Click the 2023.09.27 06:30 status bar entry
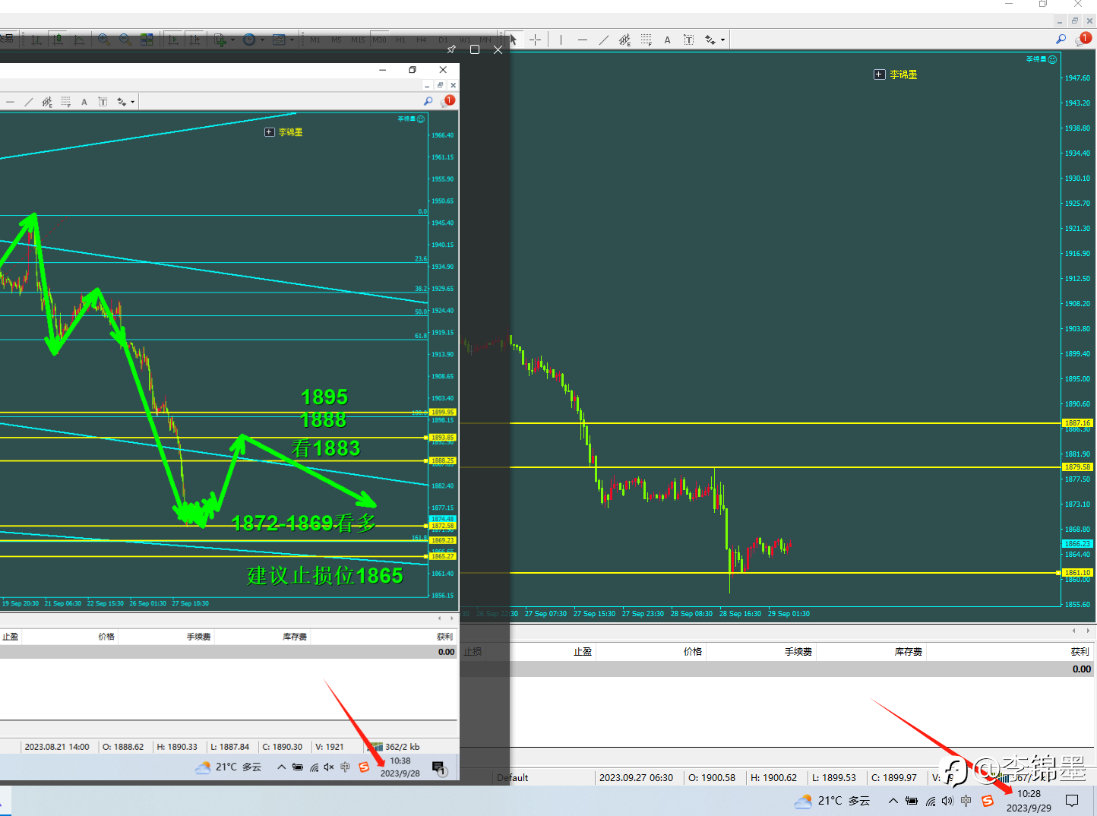This screenshot has height=816, width=1097. (x=637, y=778)
